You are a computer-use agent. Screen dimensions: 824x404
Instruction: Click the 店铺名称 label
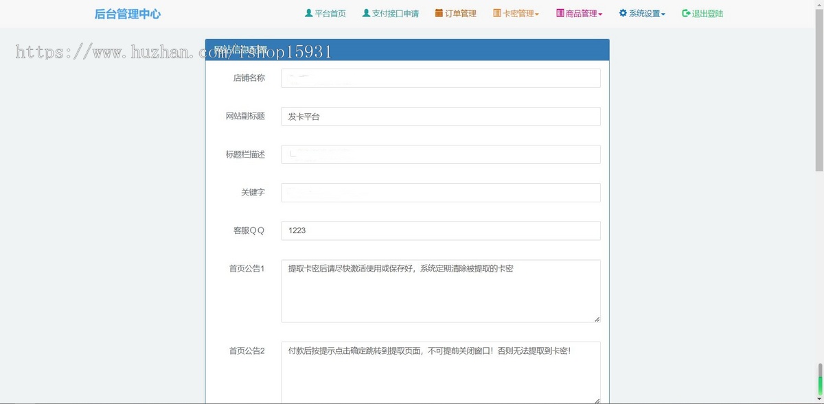tap(249, 78)
